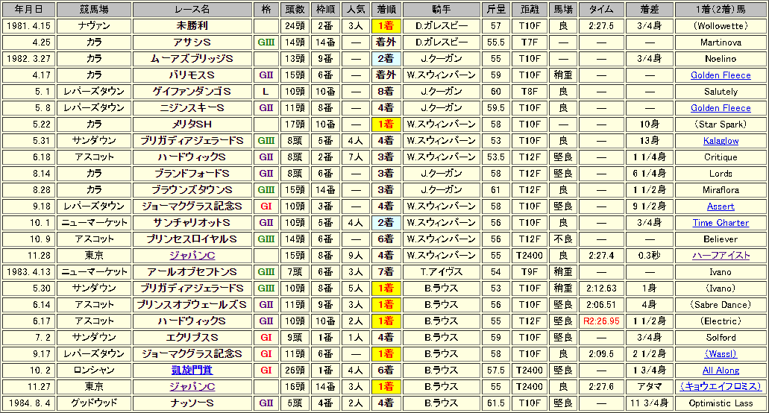Viewport: 769px width, 413px height.
Task: Click the Optimistic Lass cell
Action: 721,403
